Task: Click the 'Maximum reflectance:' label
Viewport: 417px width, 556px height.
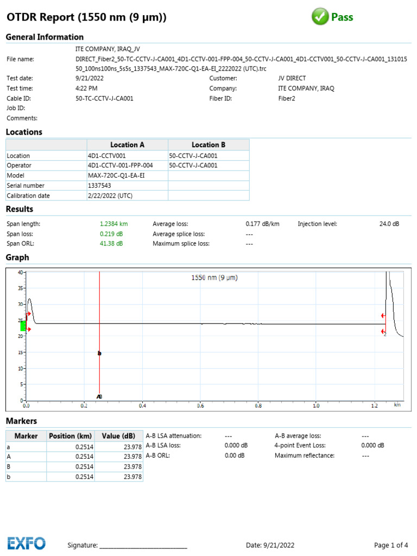Action: click(x=305, y=456)
